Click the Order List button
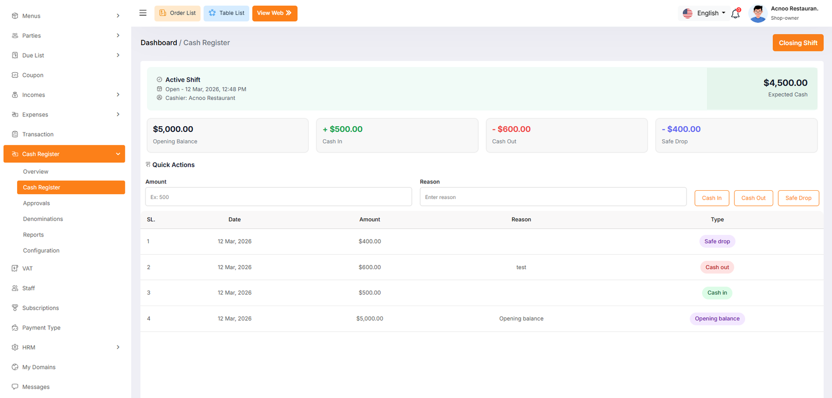 [x=177, y=14]
